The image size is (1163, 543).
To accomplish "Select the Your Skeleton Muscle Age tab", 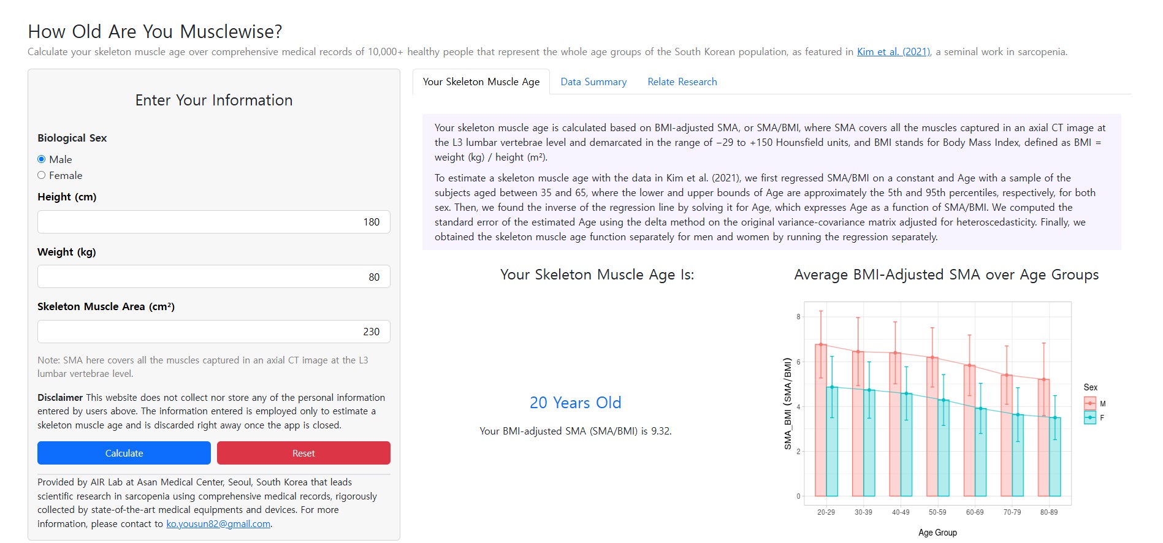I will pyautogui.click(x=481, y=82).
